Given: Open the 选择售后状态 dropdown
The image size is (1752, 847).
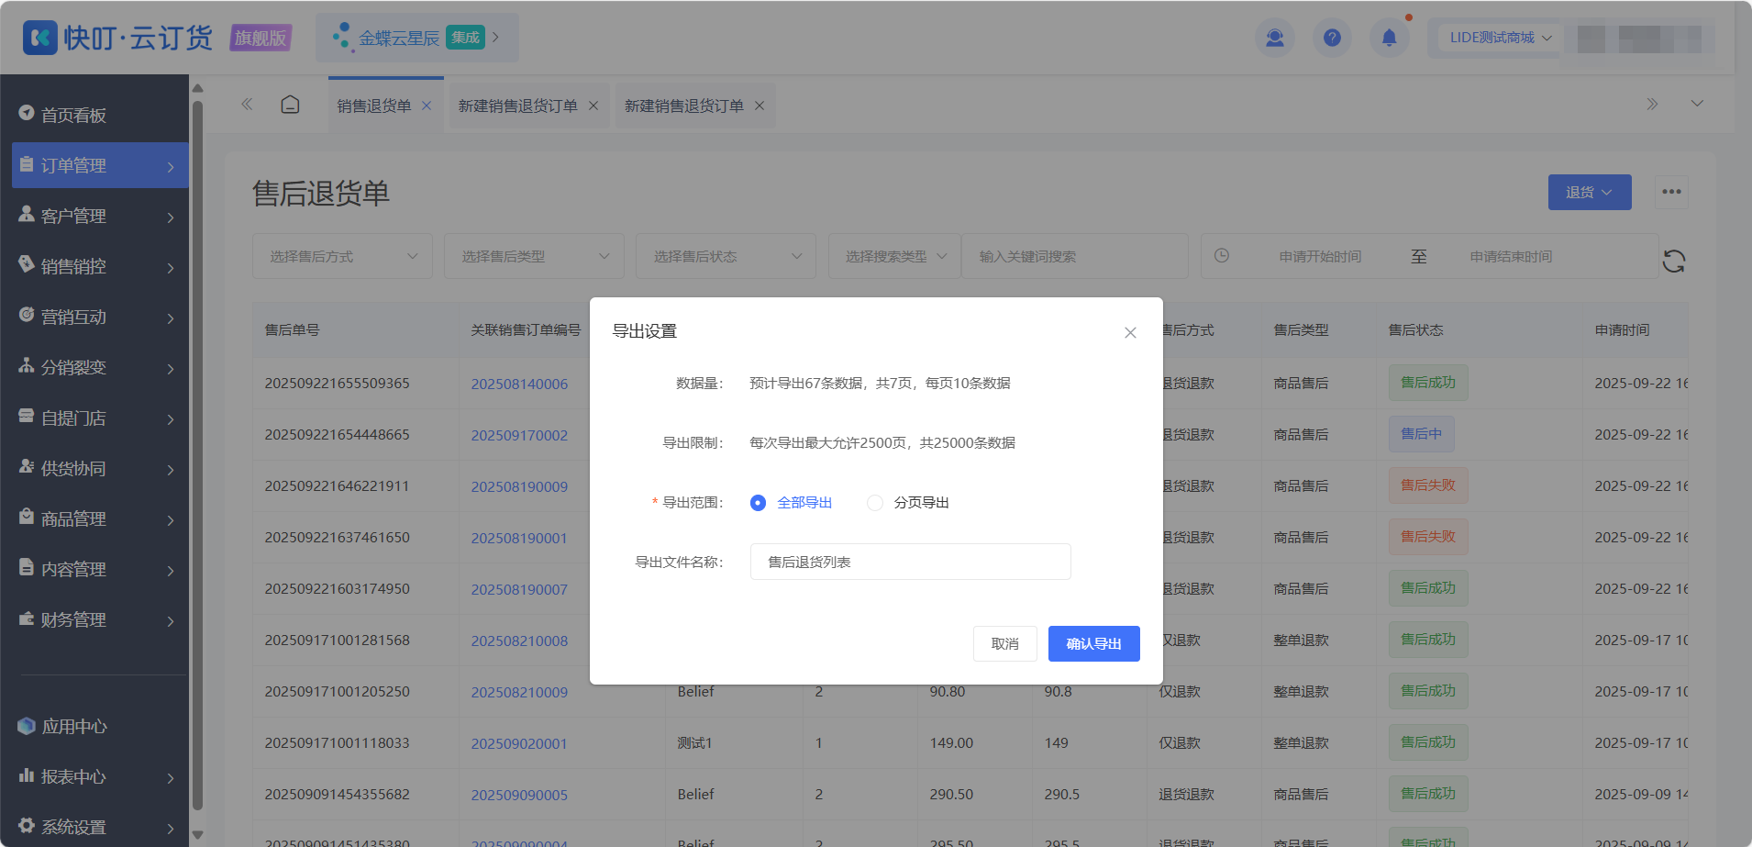Looking at the screenshot, I should click(x=726, y=256).
